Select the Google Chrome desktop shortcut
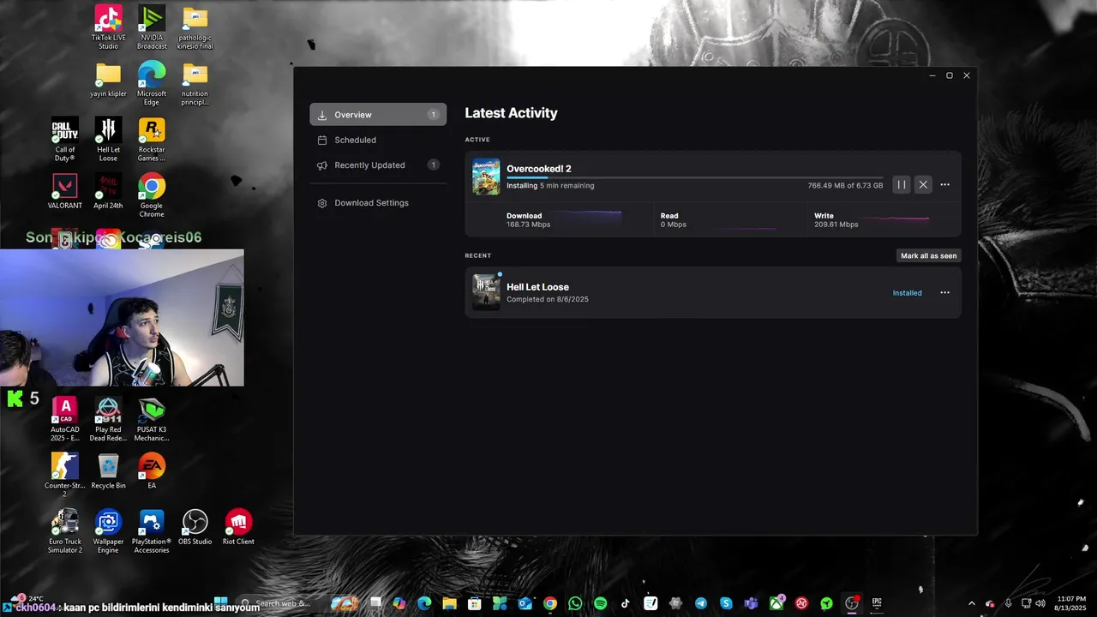The image size is (1097, 617). click(152, 195)
